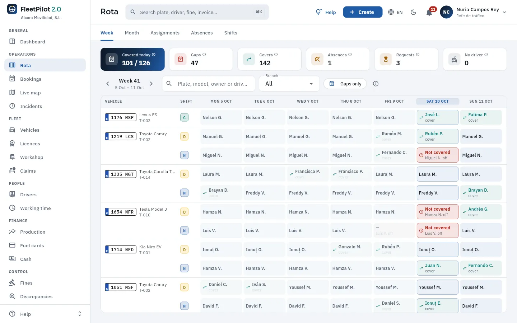
Task: Open the Requests 3 summary card
Action: pos(406,59)
